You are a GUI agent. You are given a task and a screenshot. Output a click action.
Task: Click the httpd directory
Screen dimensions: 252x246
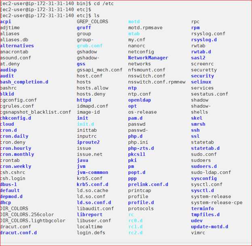pyautogui.click(x=84, y=100)
